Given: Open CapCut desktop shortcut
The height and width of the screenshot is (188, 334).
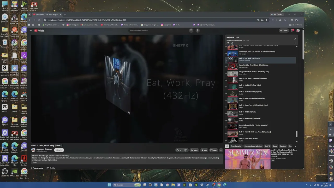Looking at the screenshot, I should pyautogui.click(x=5, y=108).
